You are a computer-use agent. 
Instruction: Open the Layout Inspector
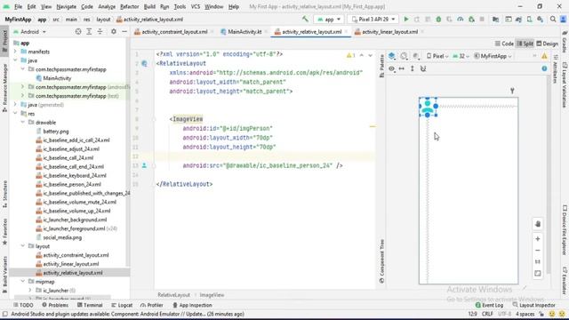533,305
